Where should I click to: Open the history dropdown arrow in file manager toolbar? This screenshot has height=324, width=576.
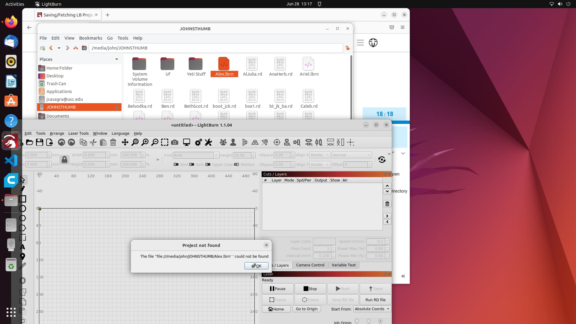click(x=59, y=48)
